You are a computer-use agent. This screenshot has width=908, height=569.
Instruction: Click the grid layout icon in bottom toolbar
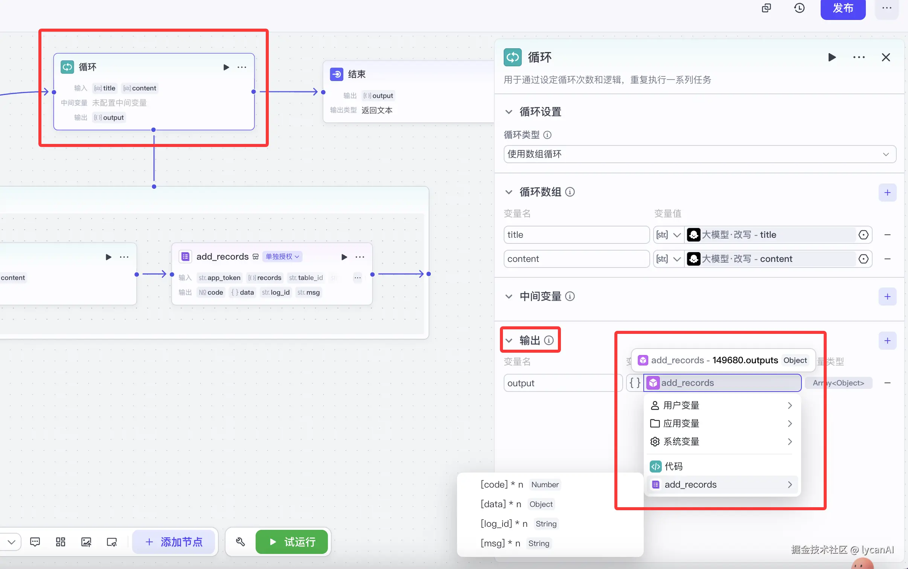click(x=61, y=542)
